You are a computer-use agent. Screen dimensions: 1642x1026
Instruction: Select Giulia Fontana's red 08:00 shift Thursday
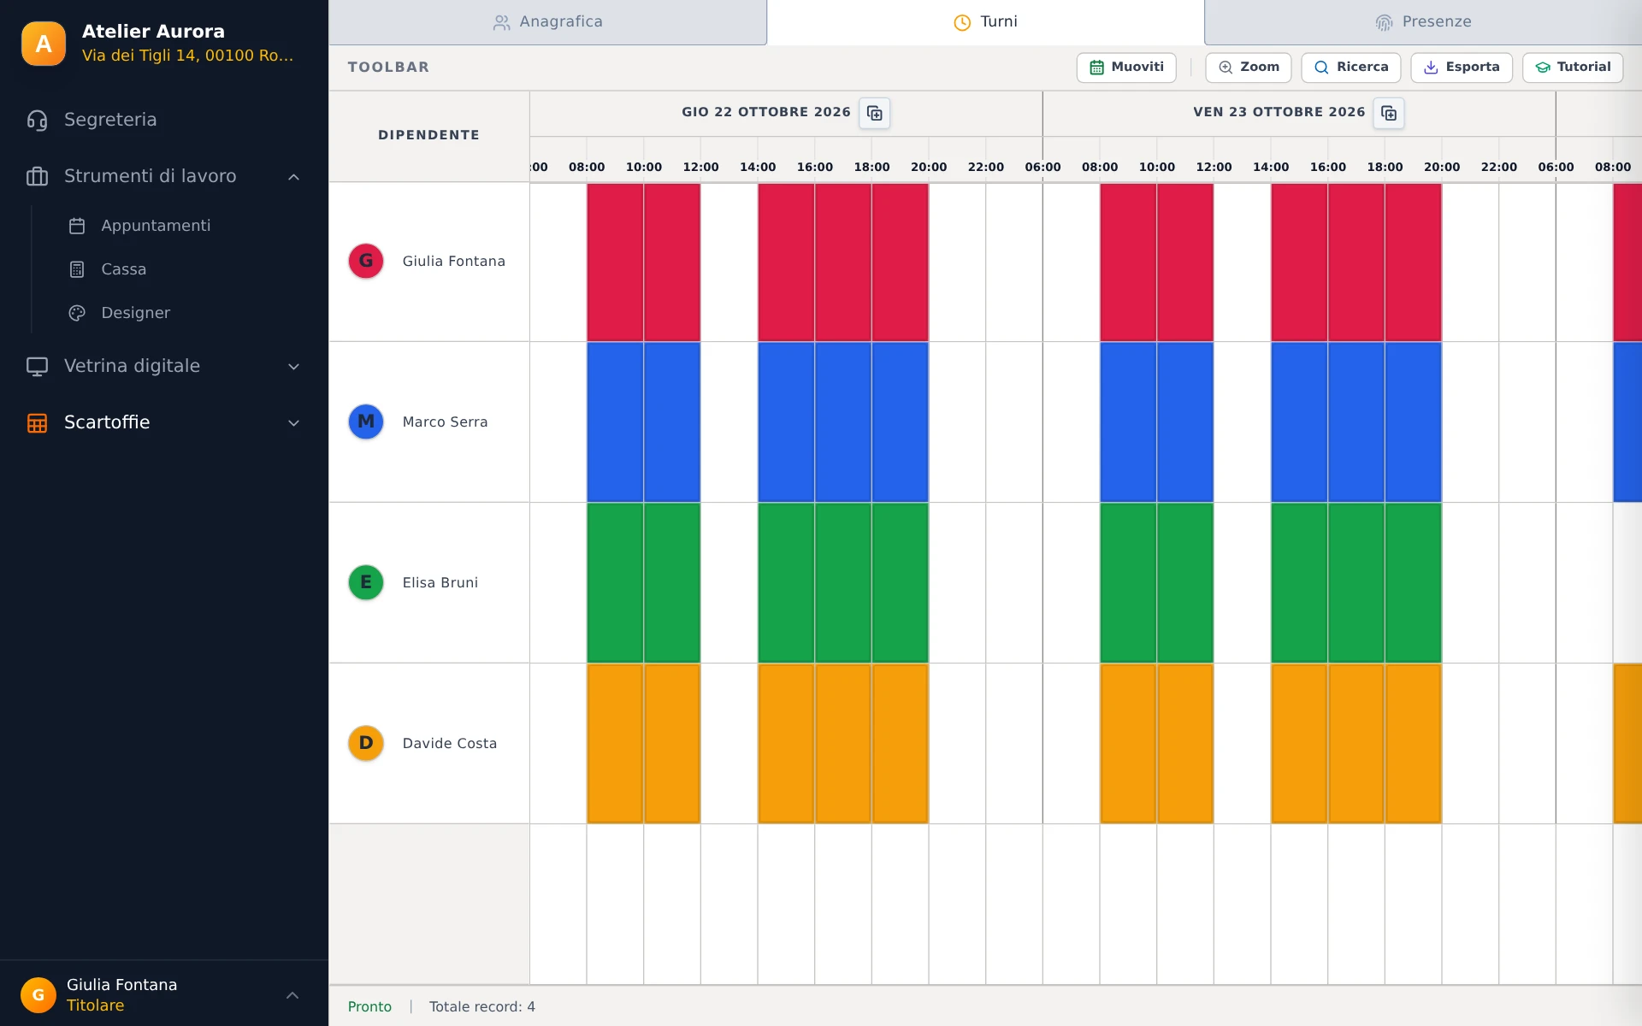point(615,262)
